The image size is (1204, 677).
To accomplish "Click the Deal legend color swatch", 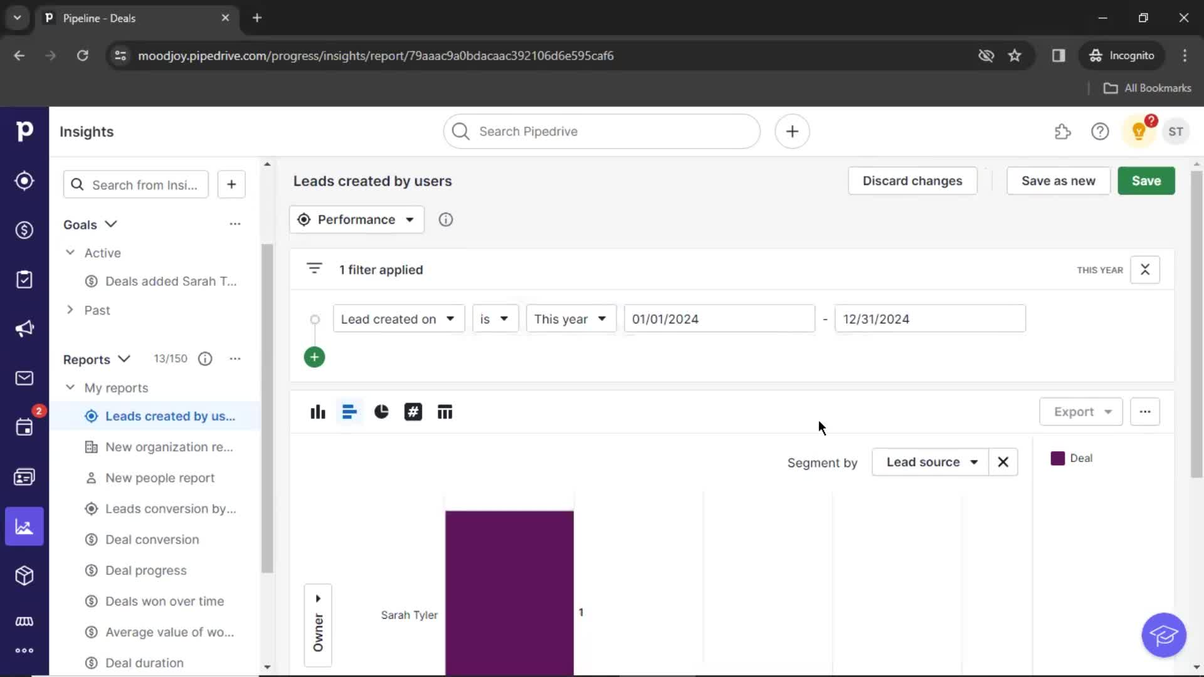I will pyautogui.click(x=1058, y=458).
